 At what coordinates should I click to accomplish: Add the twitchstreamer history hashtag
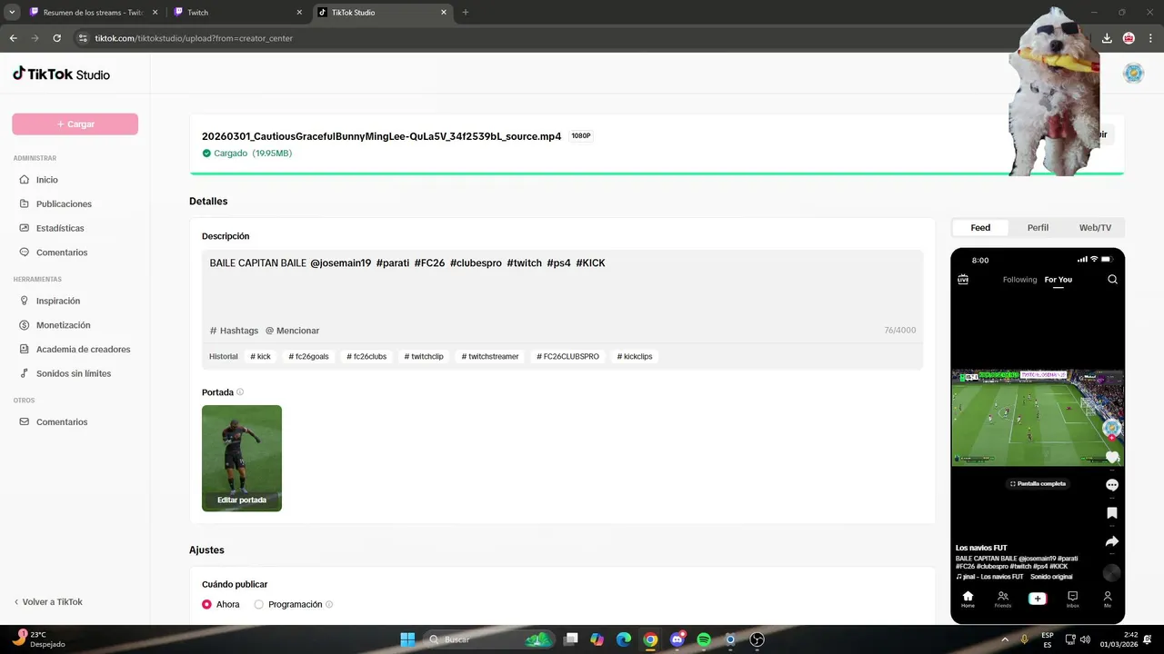pyautogui.click(x=490, y=357)
